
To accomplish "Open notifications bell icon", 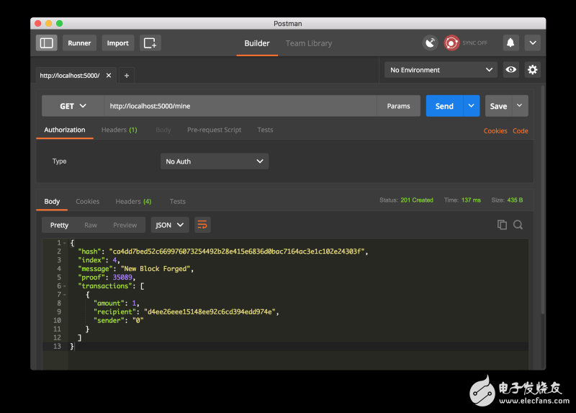I will pyautogui.click(x=510, y=43).
